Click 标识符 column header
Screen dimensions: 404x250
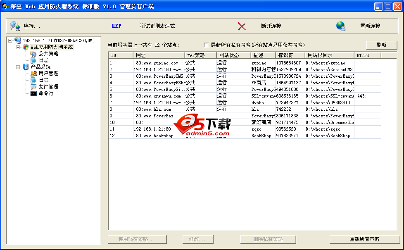tap(290, 55)
